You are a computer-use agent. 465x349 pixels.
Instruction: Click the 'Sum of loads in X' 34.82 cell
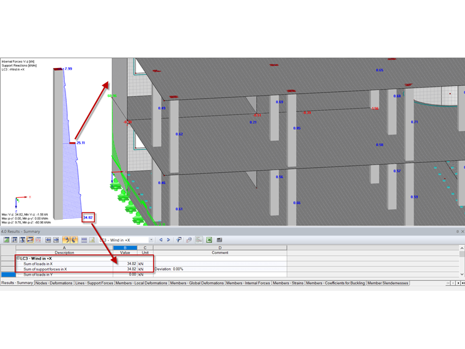(x=125, y=263)
